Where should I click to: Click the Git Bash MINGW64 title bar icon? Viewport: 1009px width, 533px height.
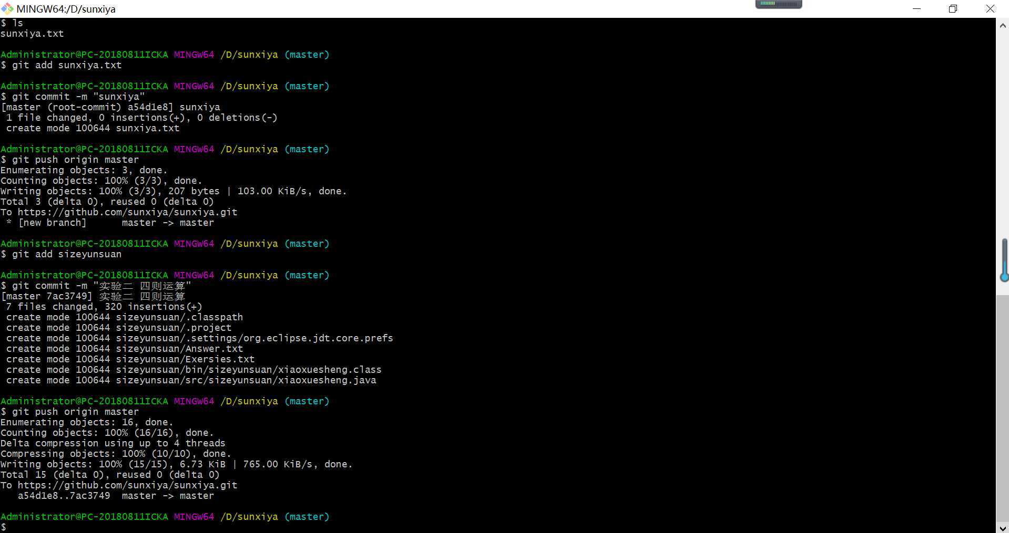[7, 8]
